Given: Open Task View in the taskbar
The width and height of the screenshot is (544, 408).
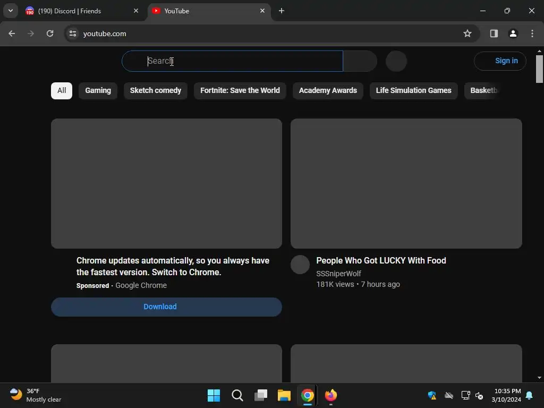Looking at the screenshot, I should [260, 395].
